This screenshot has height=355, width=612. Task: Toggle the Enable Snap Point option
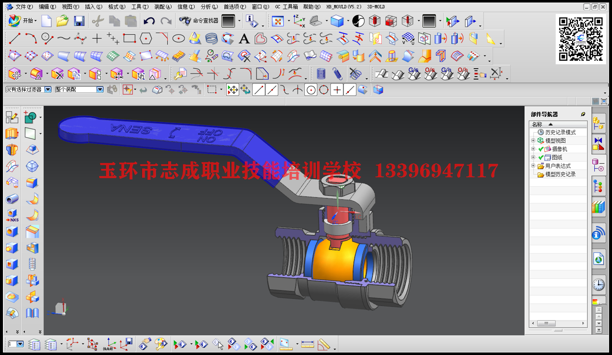click(232, 89)
